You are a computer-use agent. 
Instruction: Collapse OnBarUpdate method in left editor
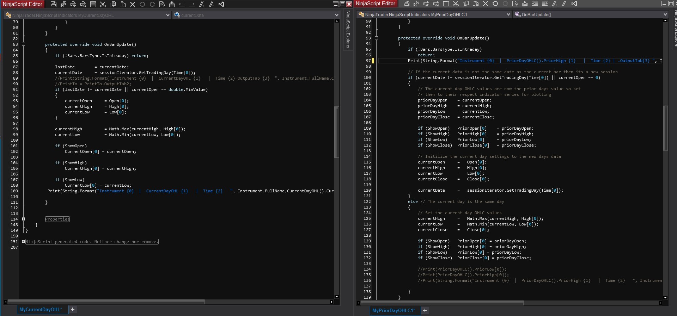click(24, 44)
